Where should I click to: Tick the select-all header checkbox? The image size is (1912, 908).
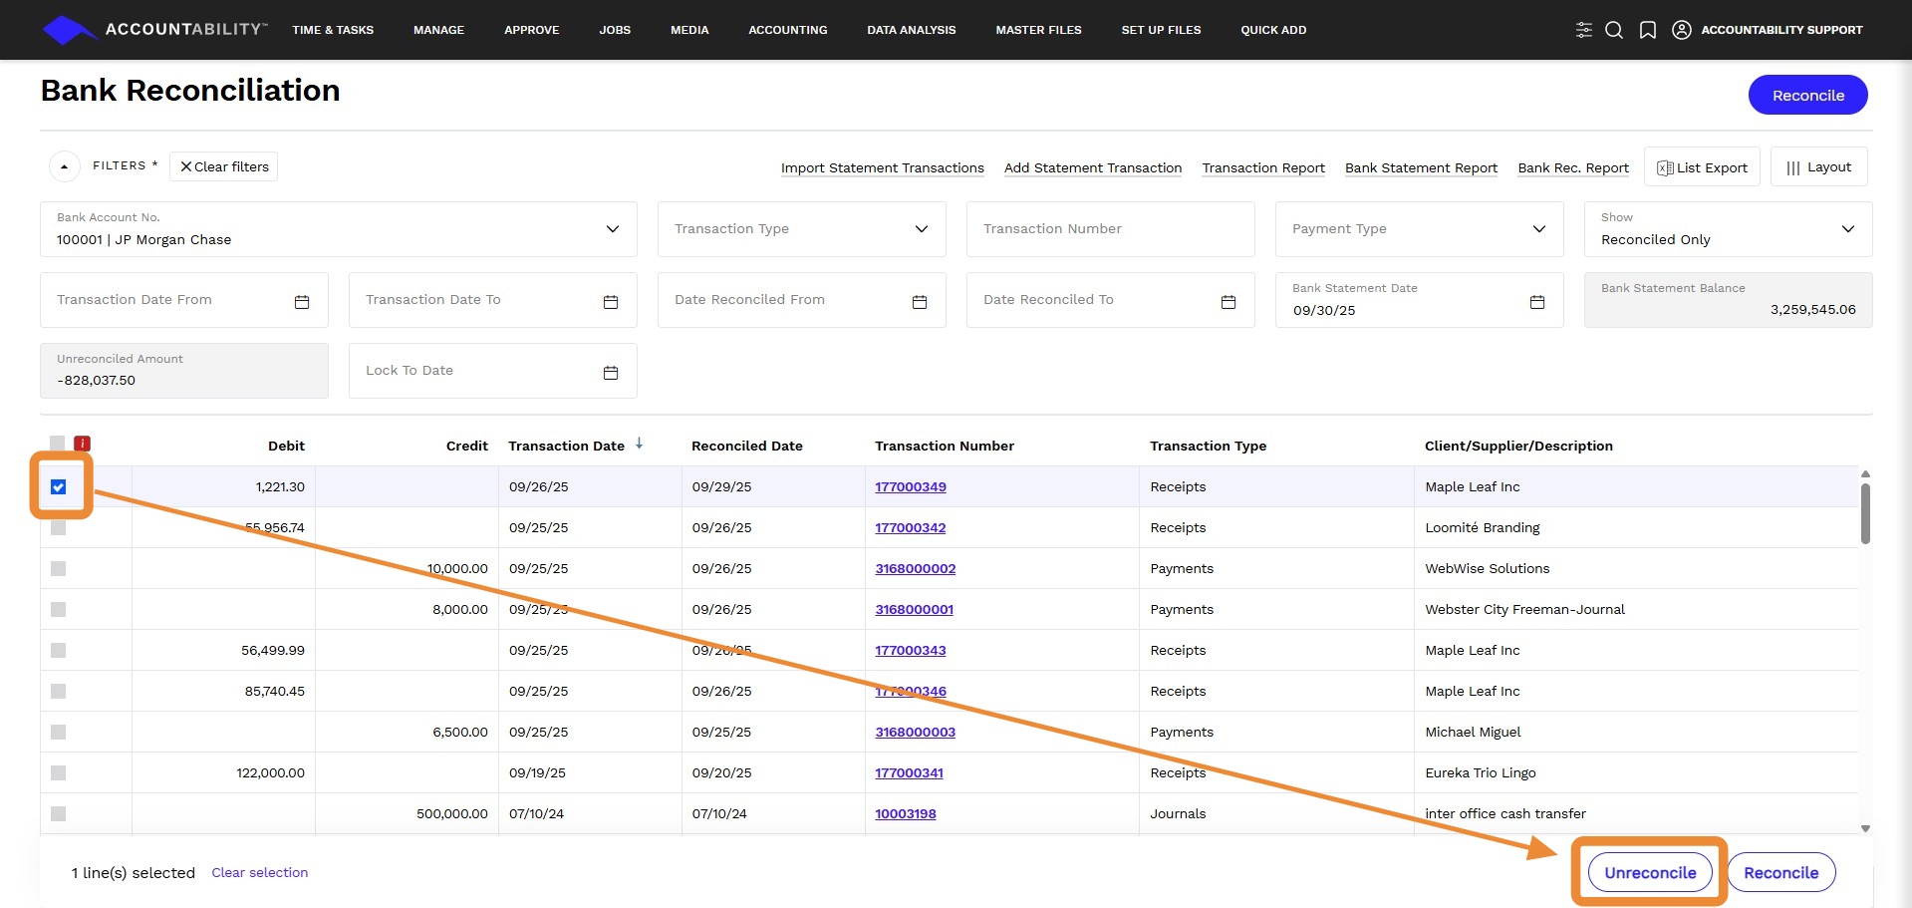click(x=58, y=444)
